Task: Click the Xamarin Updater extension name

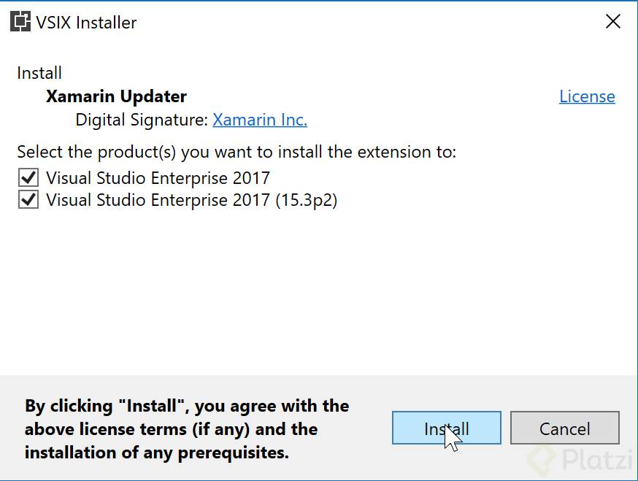Action: pyautogui.click(x=116, y=96)
